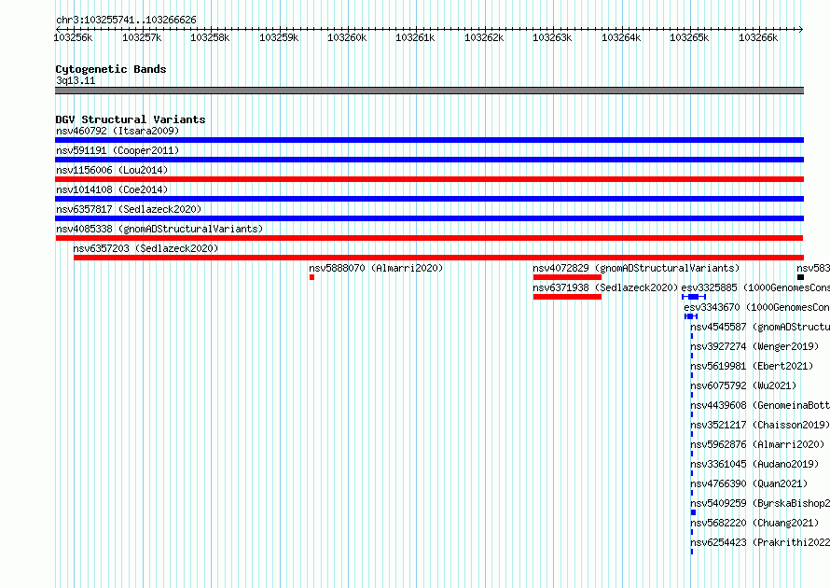Viewport: 830px width, 588px height.
Task: Click blue bar of nsv591191 variant
Action: 429,160
